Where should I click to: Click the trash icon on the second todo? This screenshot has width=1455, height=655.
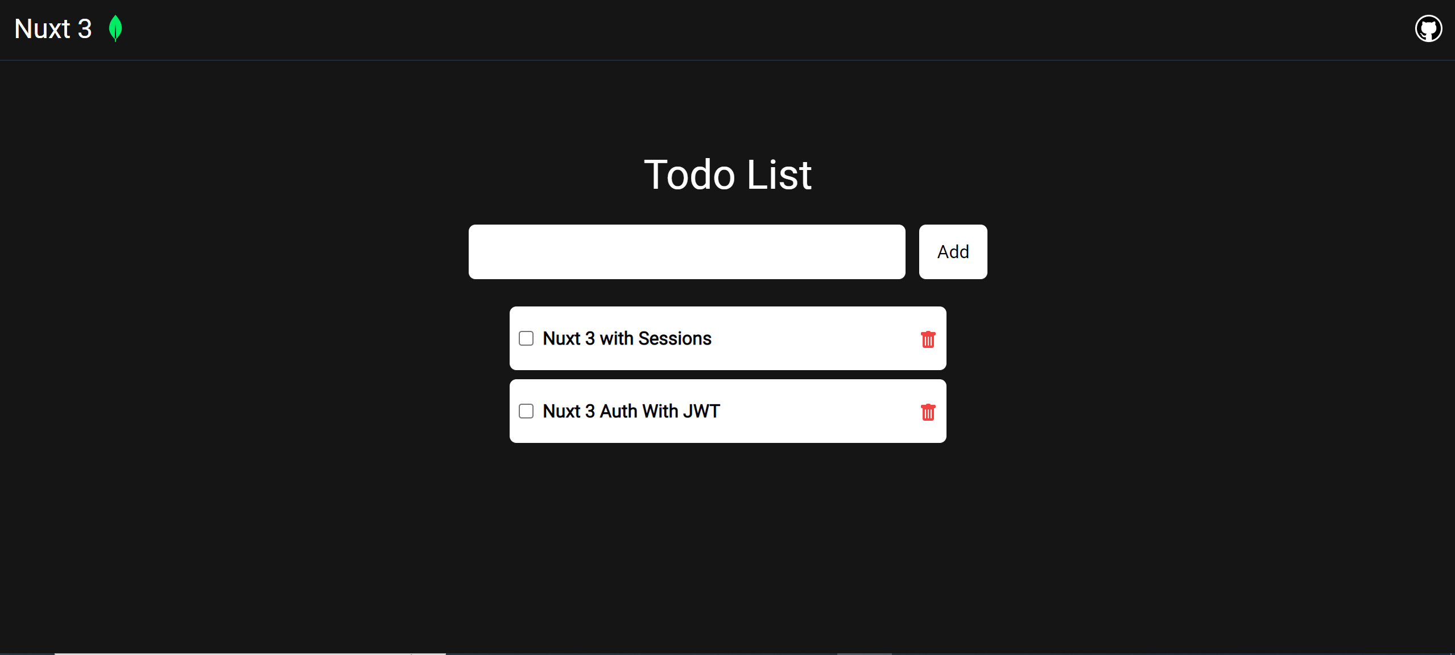point(928,412)
